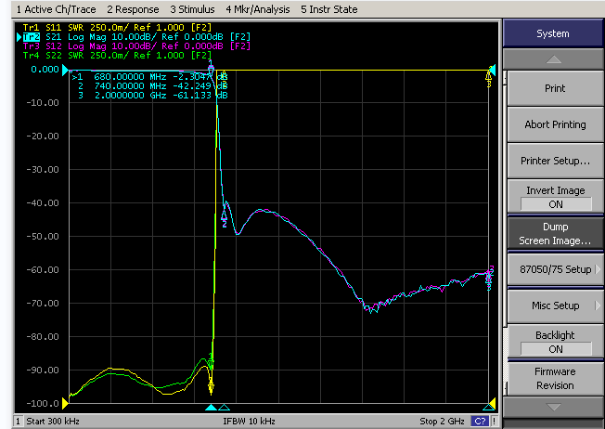The width and height of the screenshot is (605, 429).
Task: Open the Stimulus menu
Action: coord(192,9)
